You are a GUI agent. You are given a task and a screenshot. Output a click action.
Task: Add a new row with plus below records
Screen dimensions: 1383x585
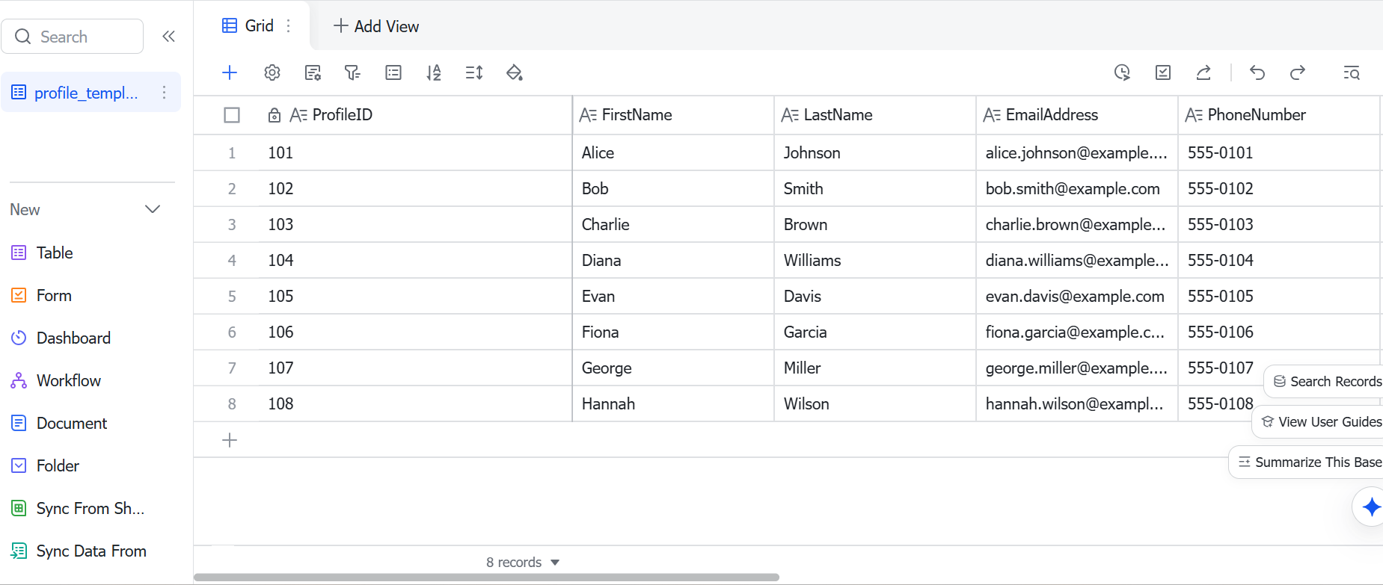tap(230, 440)
